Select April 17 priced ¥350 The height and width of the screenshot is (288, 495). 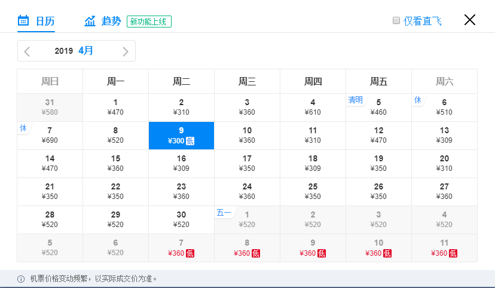[247, 164]
